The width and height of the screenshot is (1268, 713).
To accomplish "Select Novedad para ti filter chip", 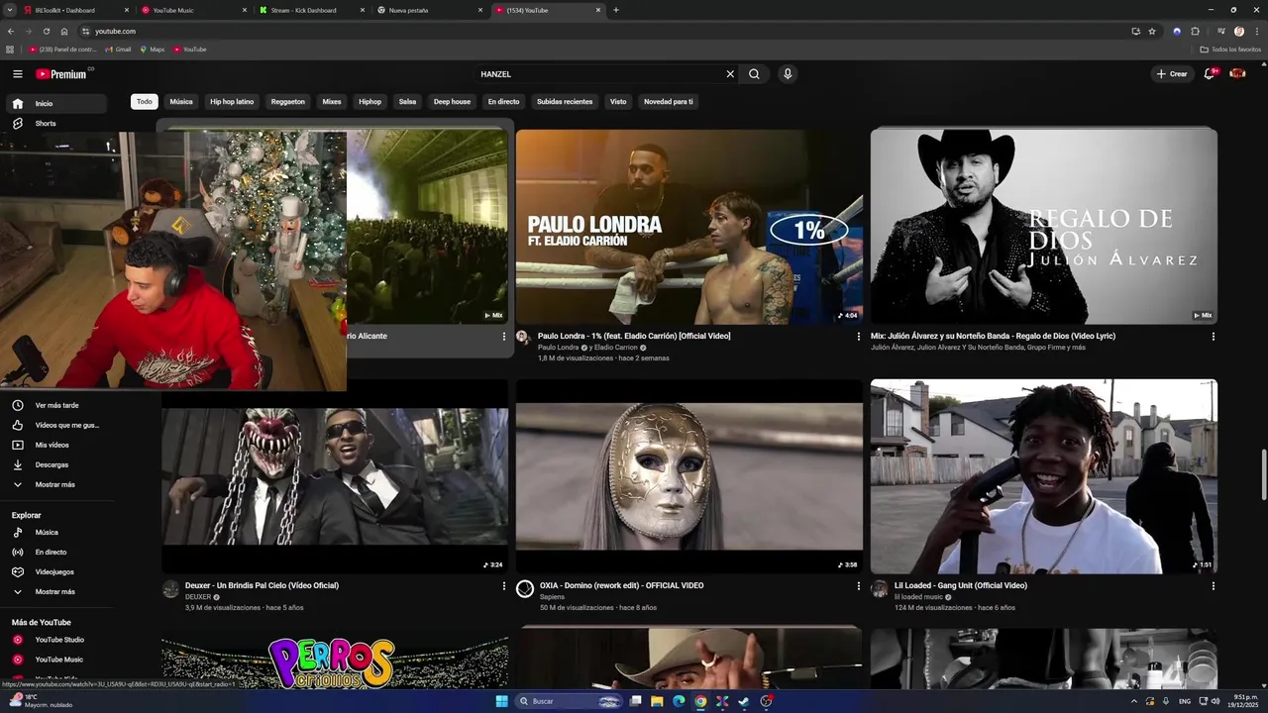I will (x=669, y=102).
